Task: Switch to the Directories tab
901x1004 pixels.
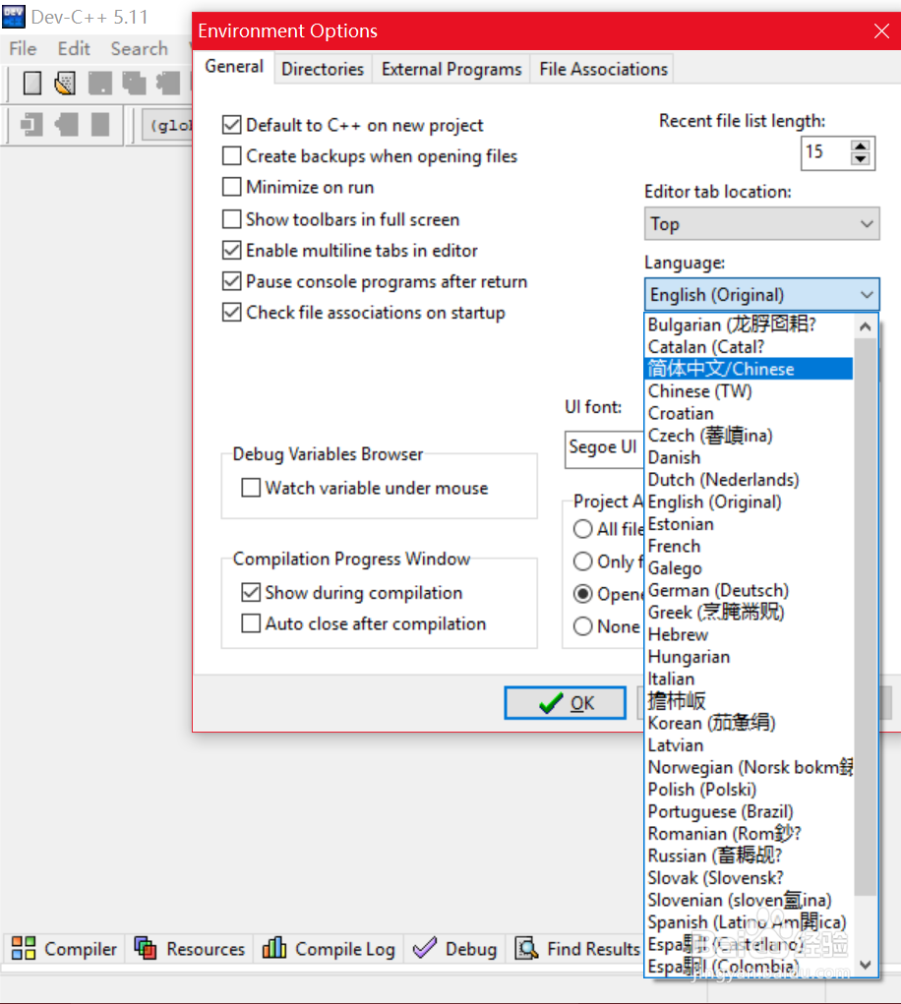Action: (x=322, y=69)
